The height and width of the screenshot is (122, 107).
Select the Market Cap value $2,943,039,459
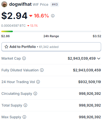click(82, 58)
